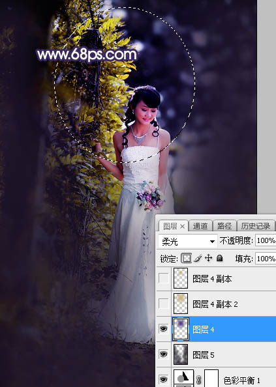276x387 pixels.
Task: Click the 填充 value field
Action: 266,259
